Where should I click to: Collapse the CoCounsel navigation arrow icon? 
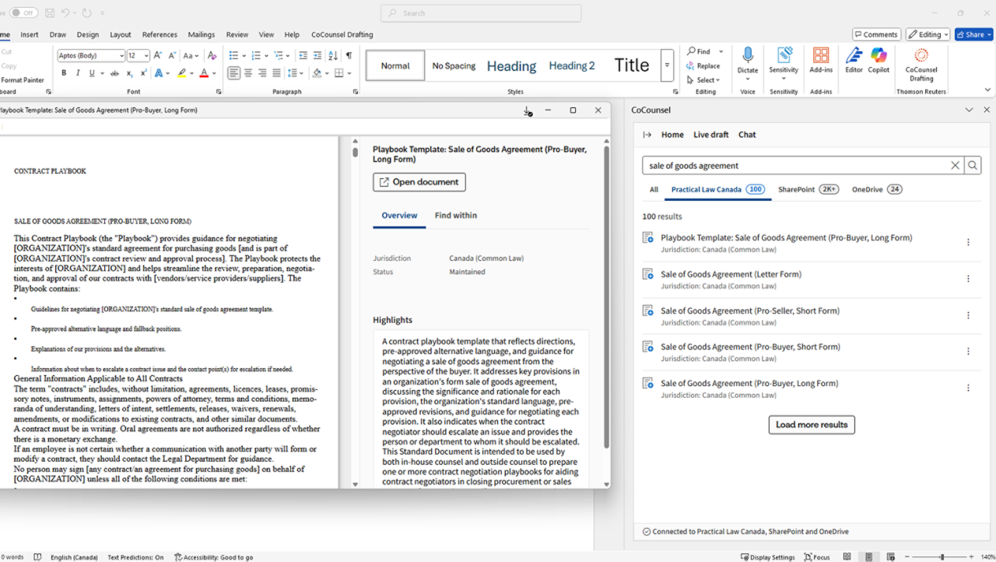pos(647,135)
